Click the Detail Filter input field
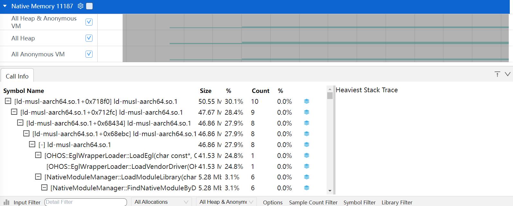Screen dimensions: 513x206 coord(85,202)
